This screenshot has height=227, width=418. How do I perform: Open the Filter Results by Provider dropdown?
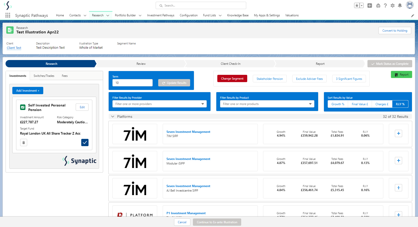(x=159, y=104)
